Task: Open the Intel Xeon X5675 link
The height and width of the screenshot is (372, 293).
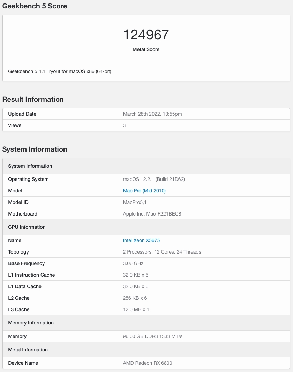Action: click(141, 240)
